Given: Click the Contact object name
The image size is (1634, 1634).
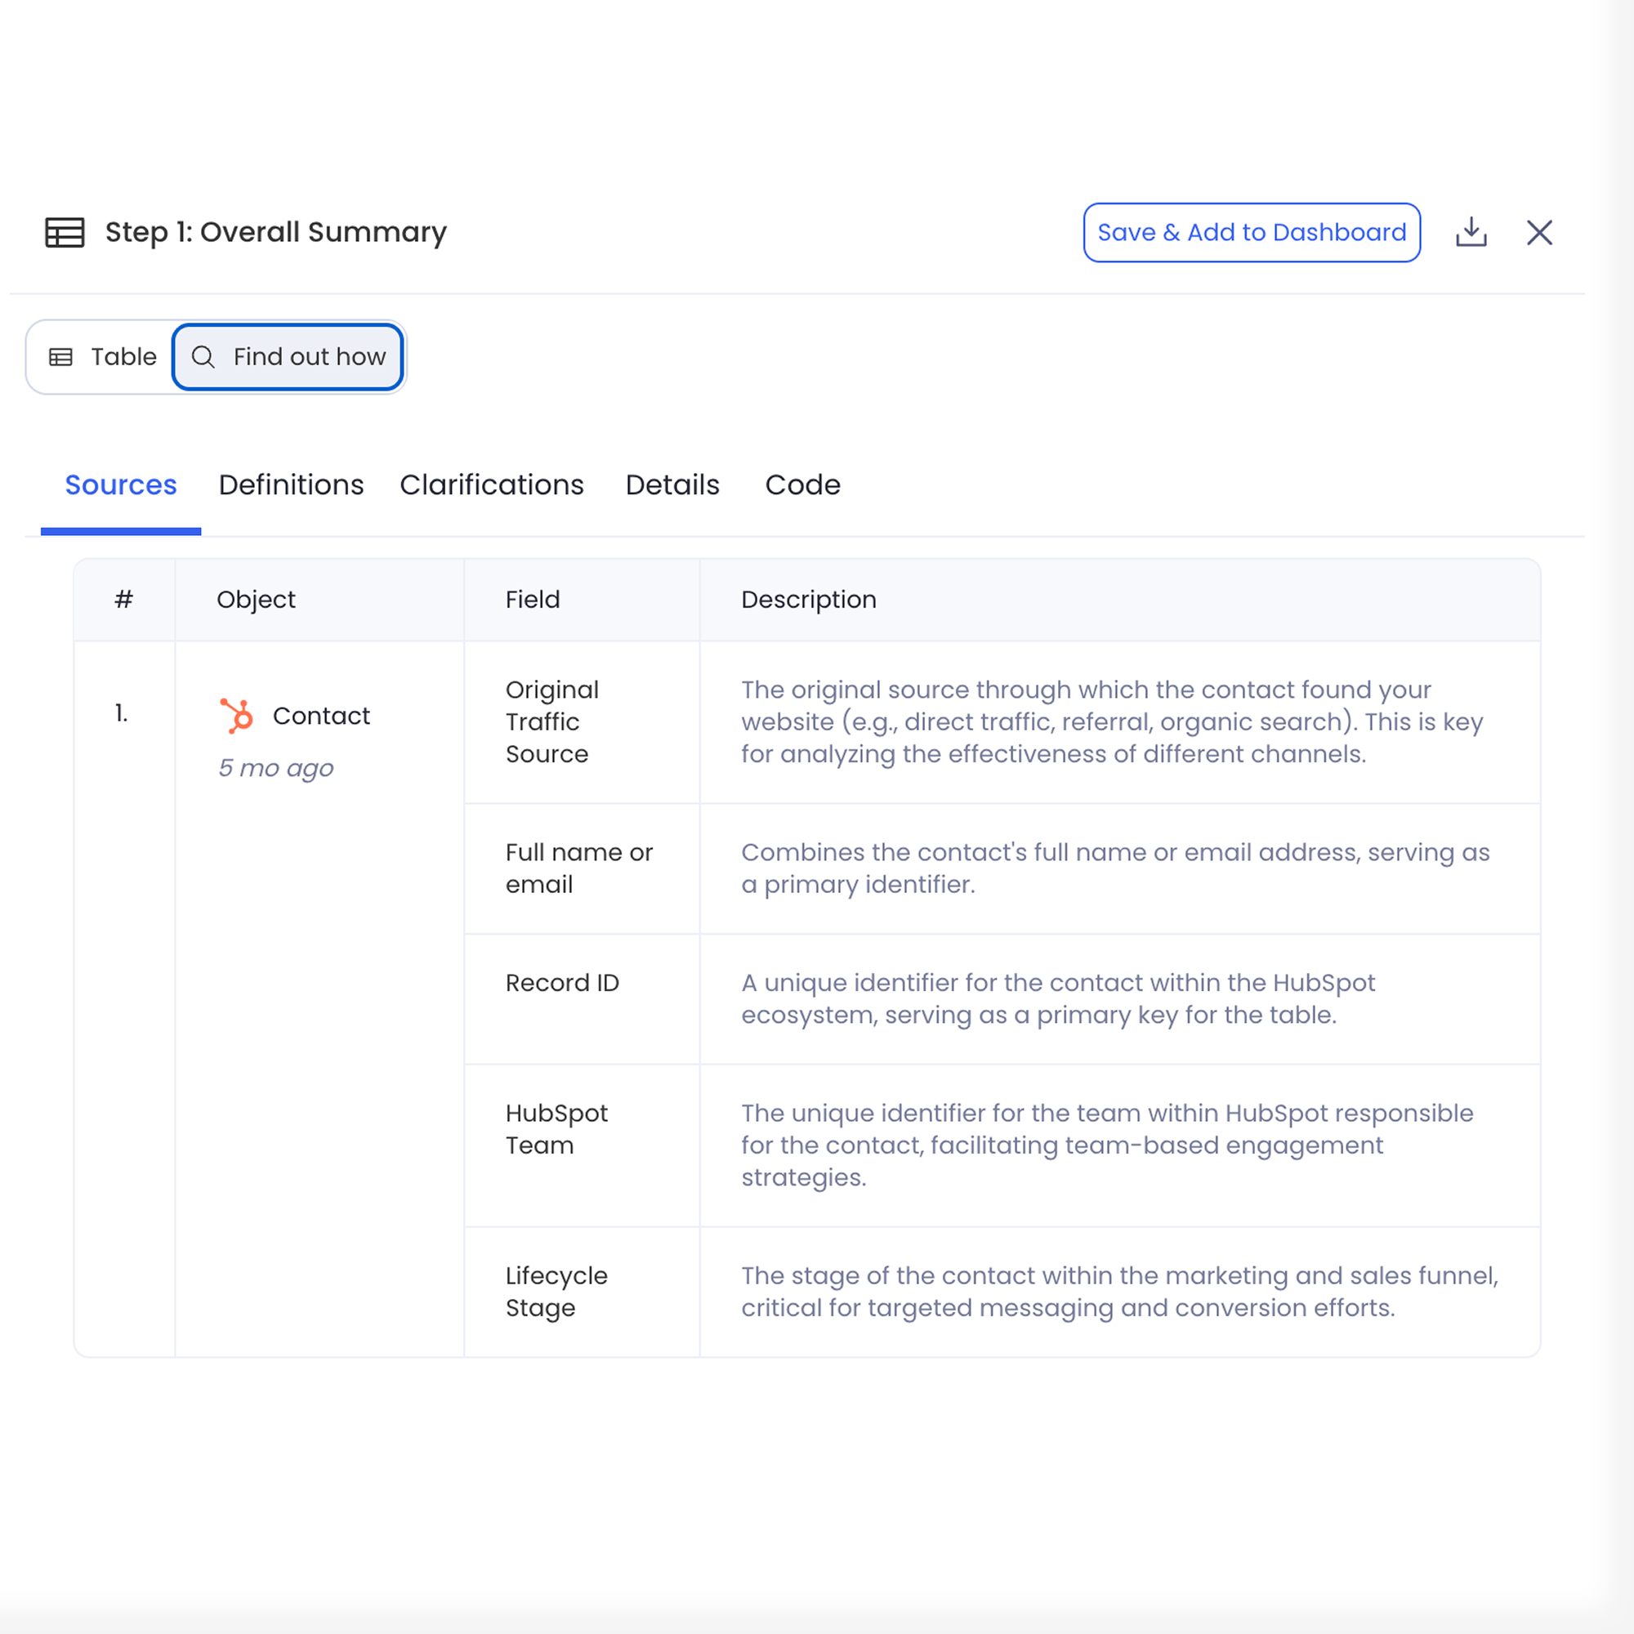Looking at the screenshot, I should click(321, 716).
